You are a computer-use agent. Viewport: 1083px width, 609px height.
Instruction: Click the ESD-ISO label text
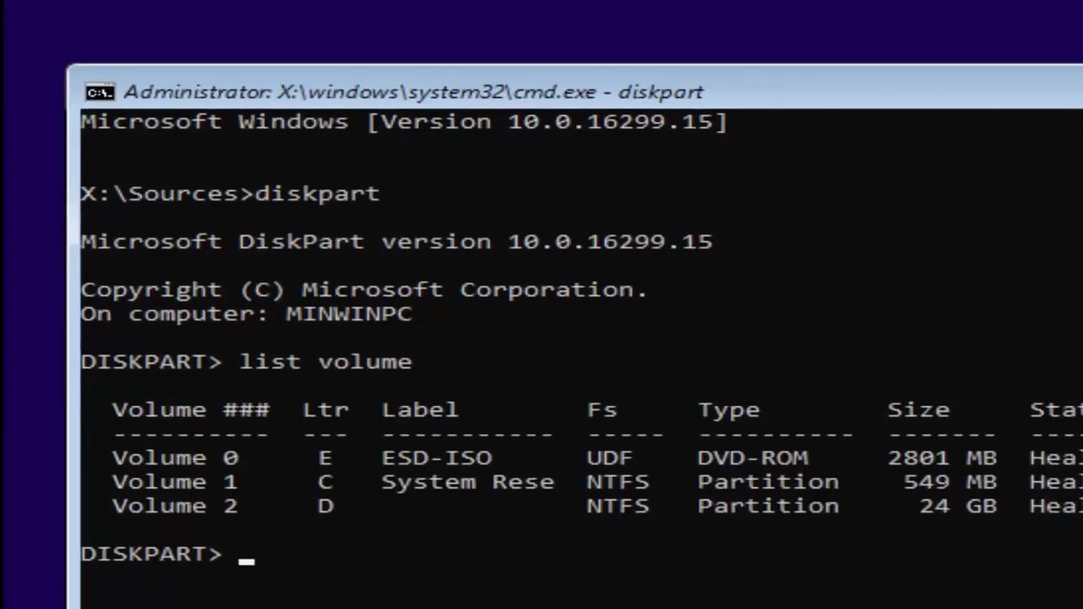pos(437,458)
